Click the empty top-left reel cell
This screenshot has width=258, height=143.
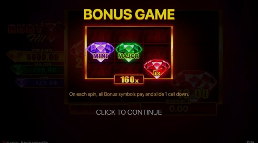(101, 36)
